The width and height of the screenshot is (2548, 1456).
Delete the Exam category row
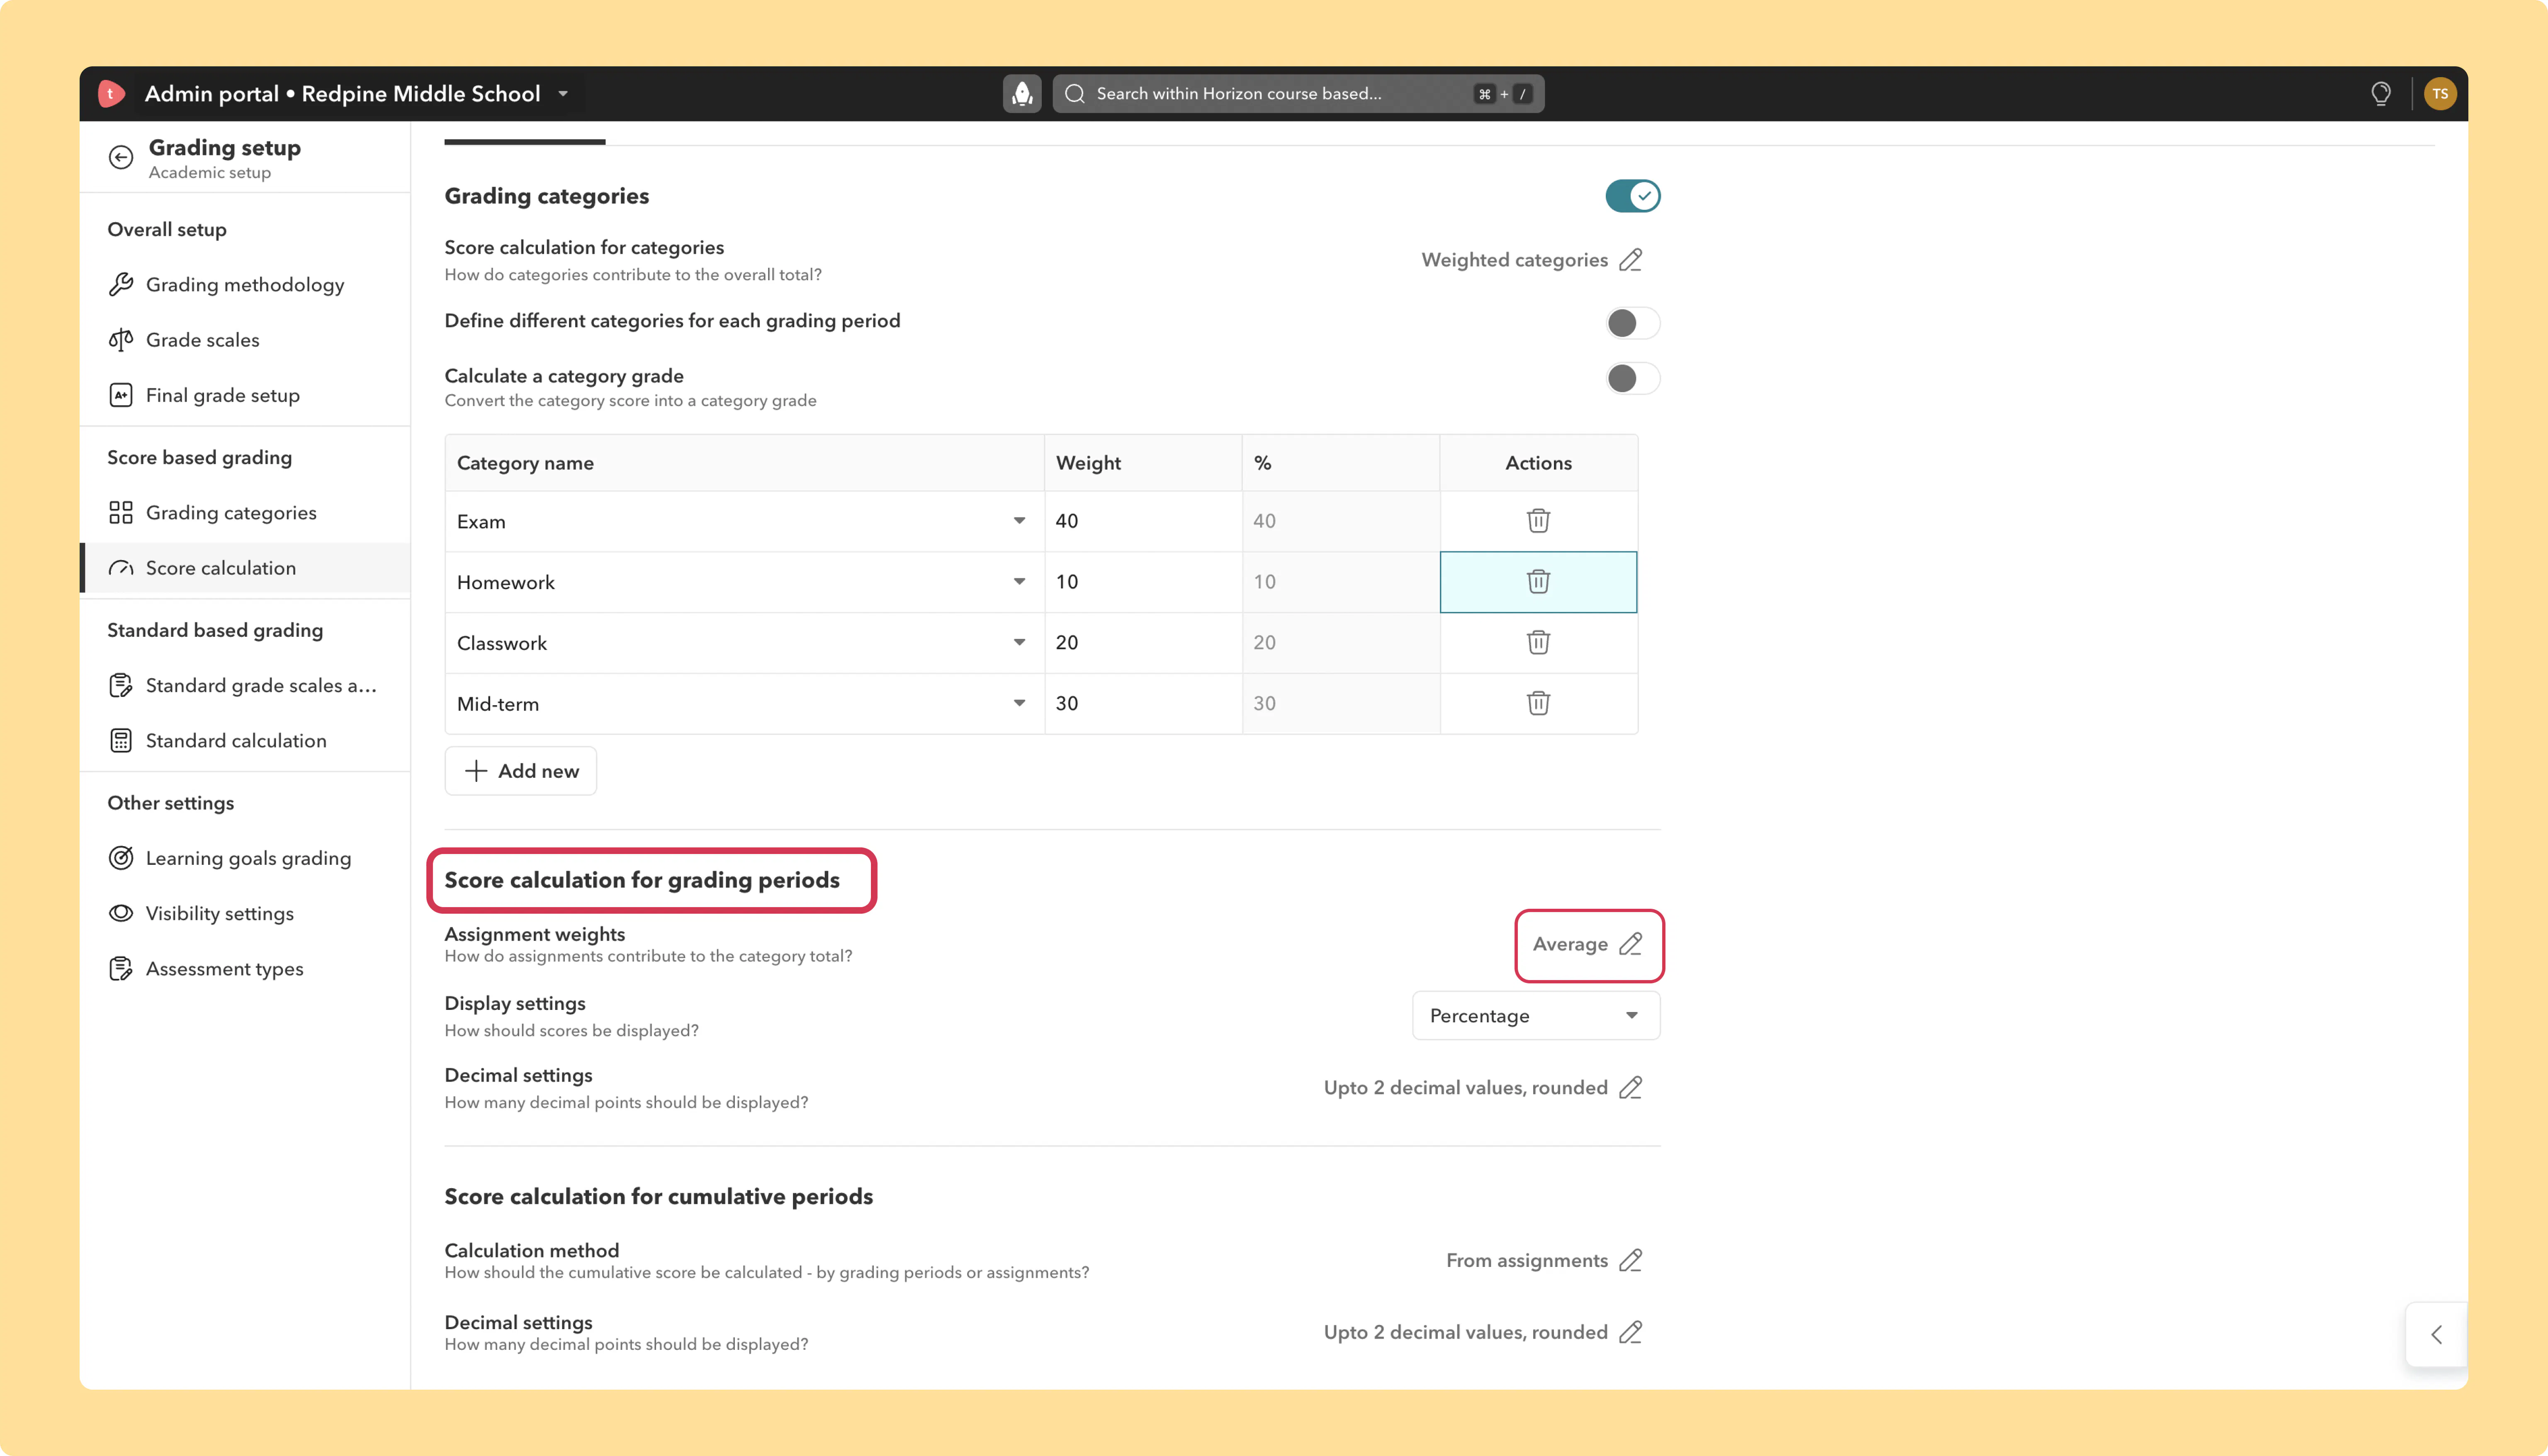1538,521
